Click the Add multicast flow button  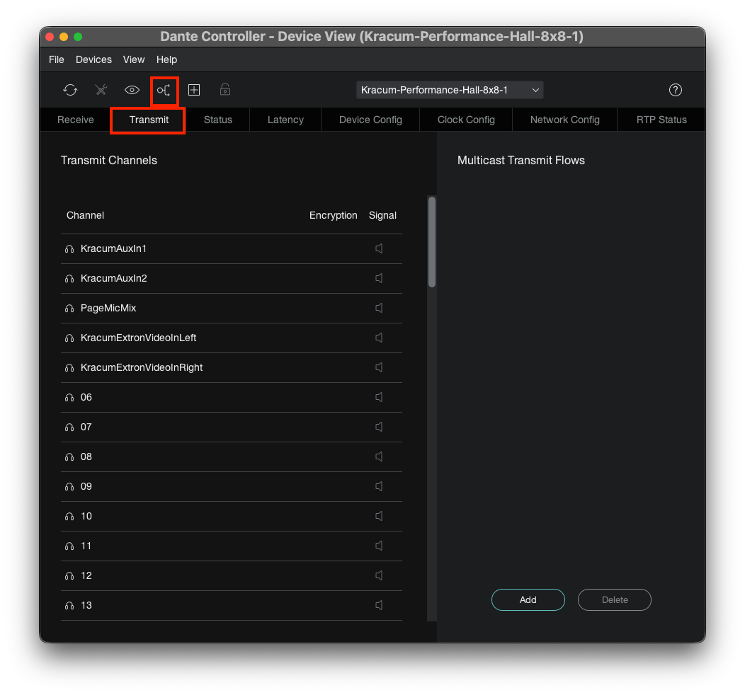(528, 599)
